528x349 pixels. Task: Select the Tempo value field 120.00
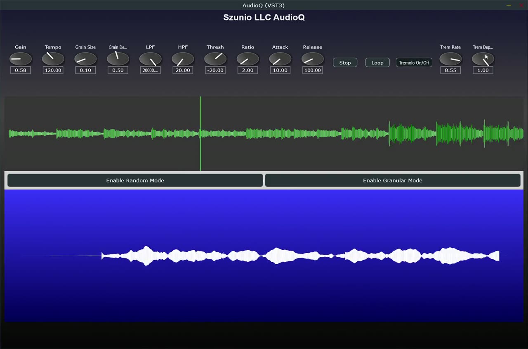pos(53,70)
